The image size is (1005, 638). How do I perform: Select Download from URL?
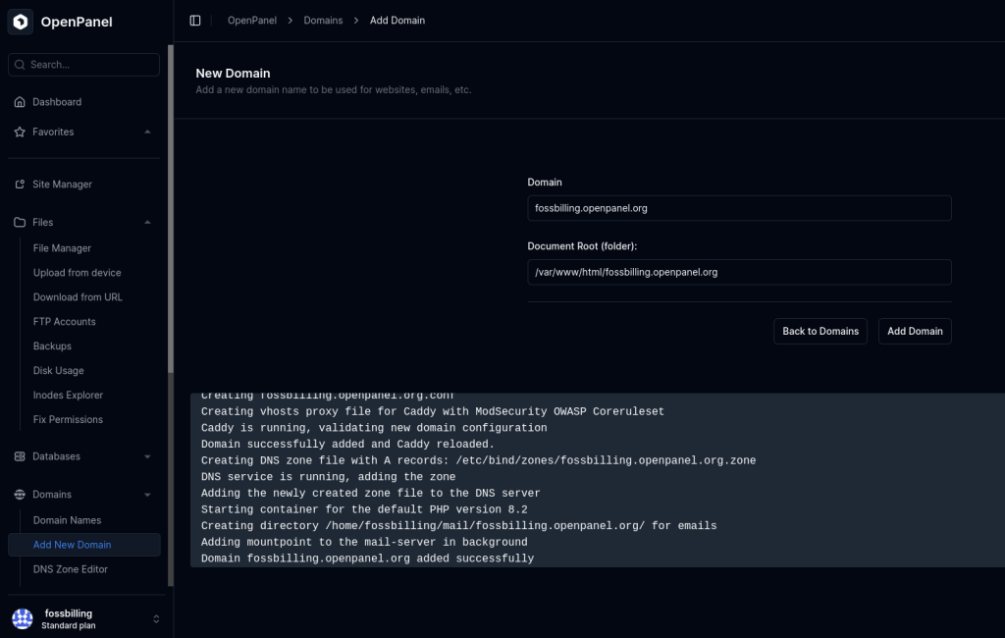[78, 296]
